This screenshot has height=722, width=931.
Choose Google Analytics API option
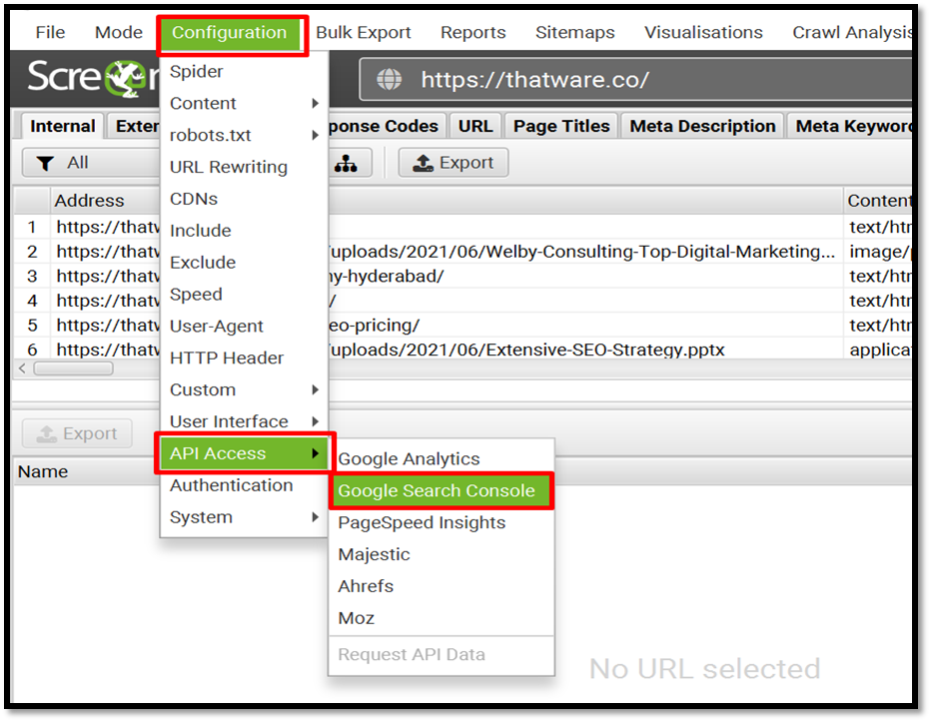(x=442, y=459)
